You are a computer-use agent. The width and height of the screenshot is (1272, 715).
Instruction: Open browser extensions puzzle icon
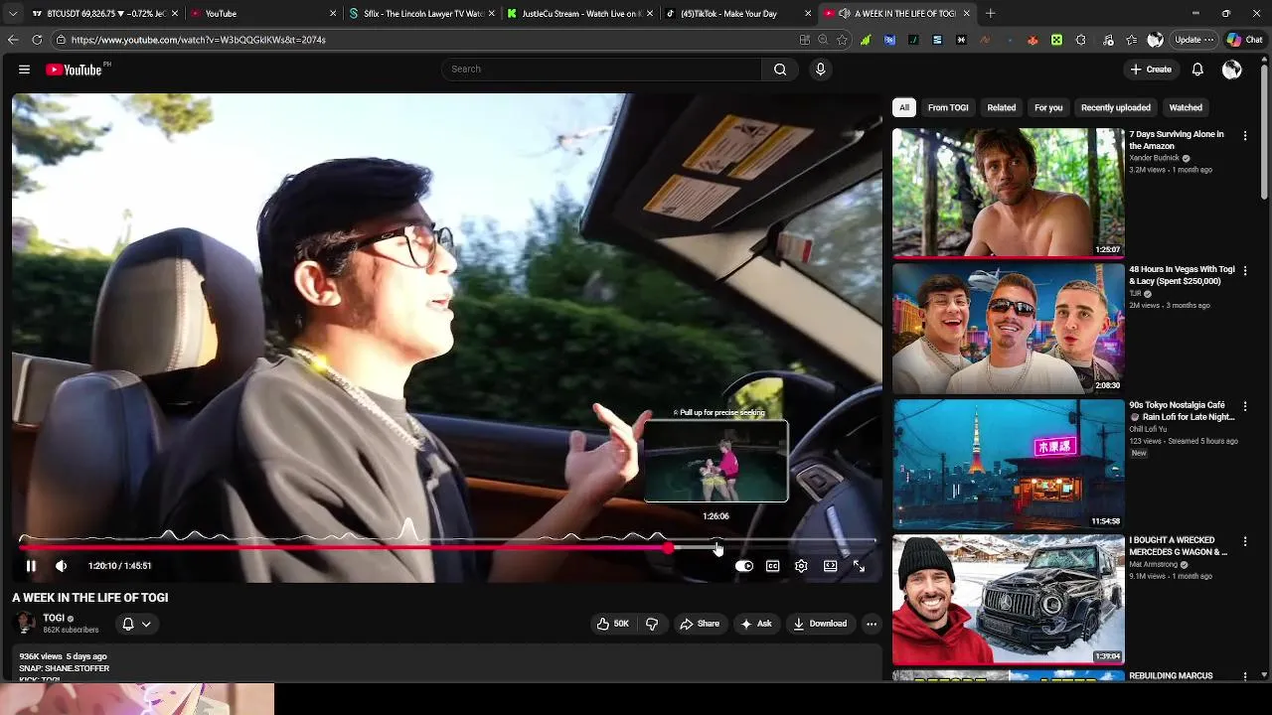[1080, 40]
